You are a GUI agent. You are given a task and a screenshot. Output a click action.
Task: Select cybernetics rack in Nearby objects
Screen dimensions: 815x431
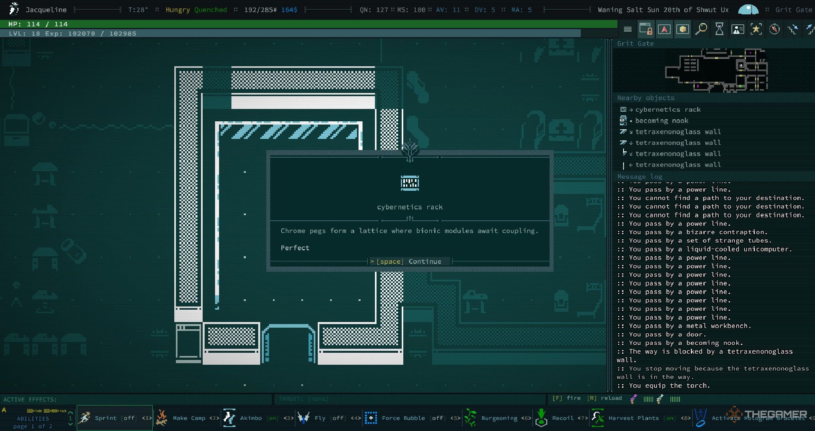coord(668,109)
